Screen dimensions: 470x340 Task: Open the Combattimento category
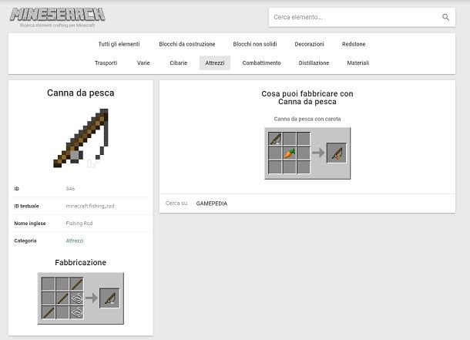pos(261,63)
